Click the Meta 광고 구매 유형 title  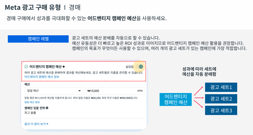[33, 7]
